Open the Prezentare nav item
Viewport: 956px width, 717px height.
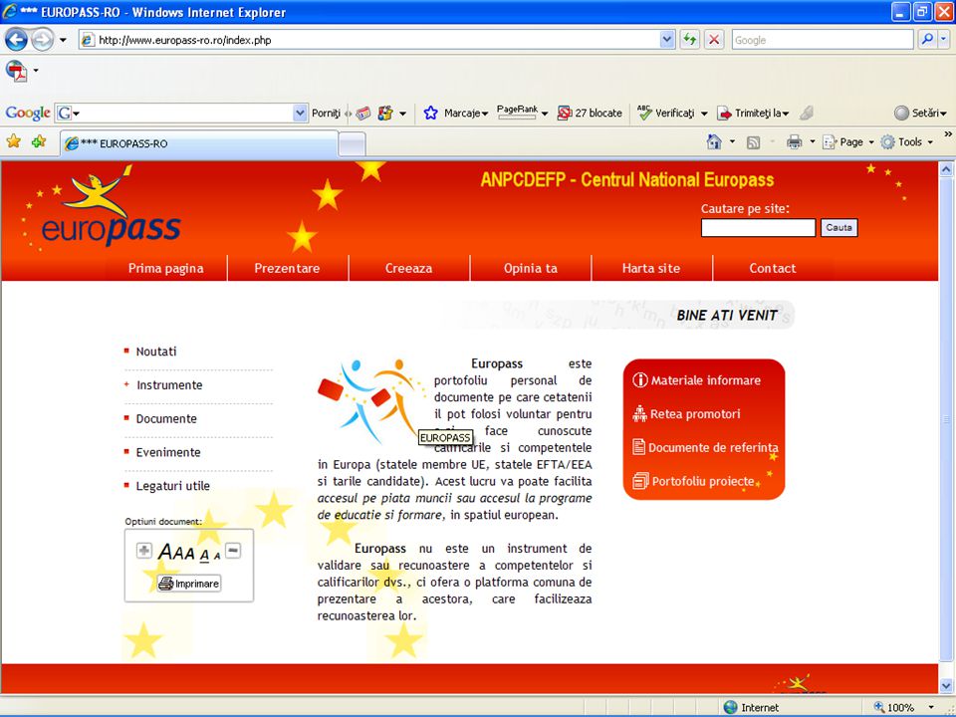[x=287, y=268]
